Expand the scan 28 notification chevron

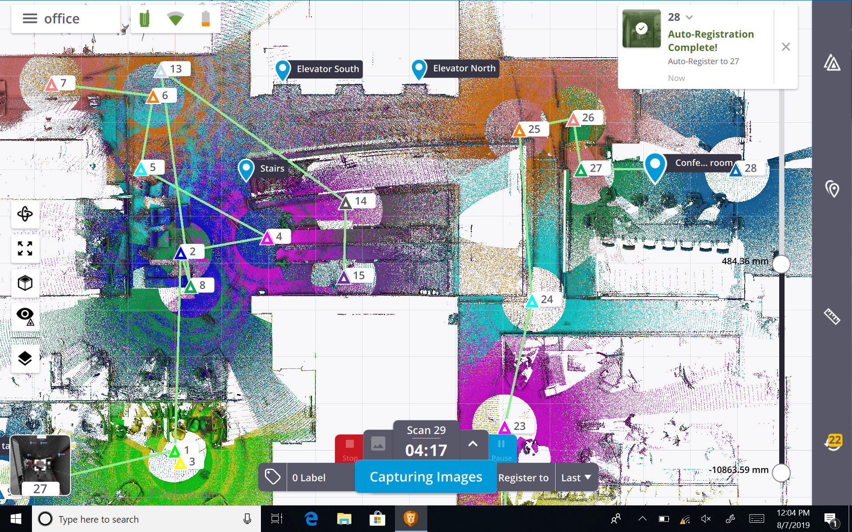coord(689,18)
